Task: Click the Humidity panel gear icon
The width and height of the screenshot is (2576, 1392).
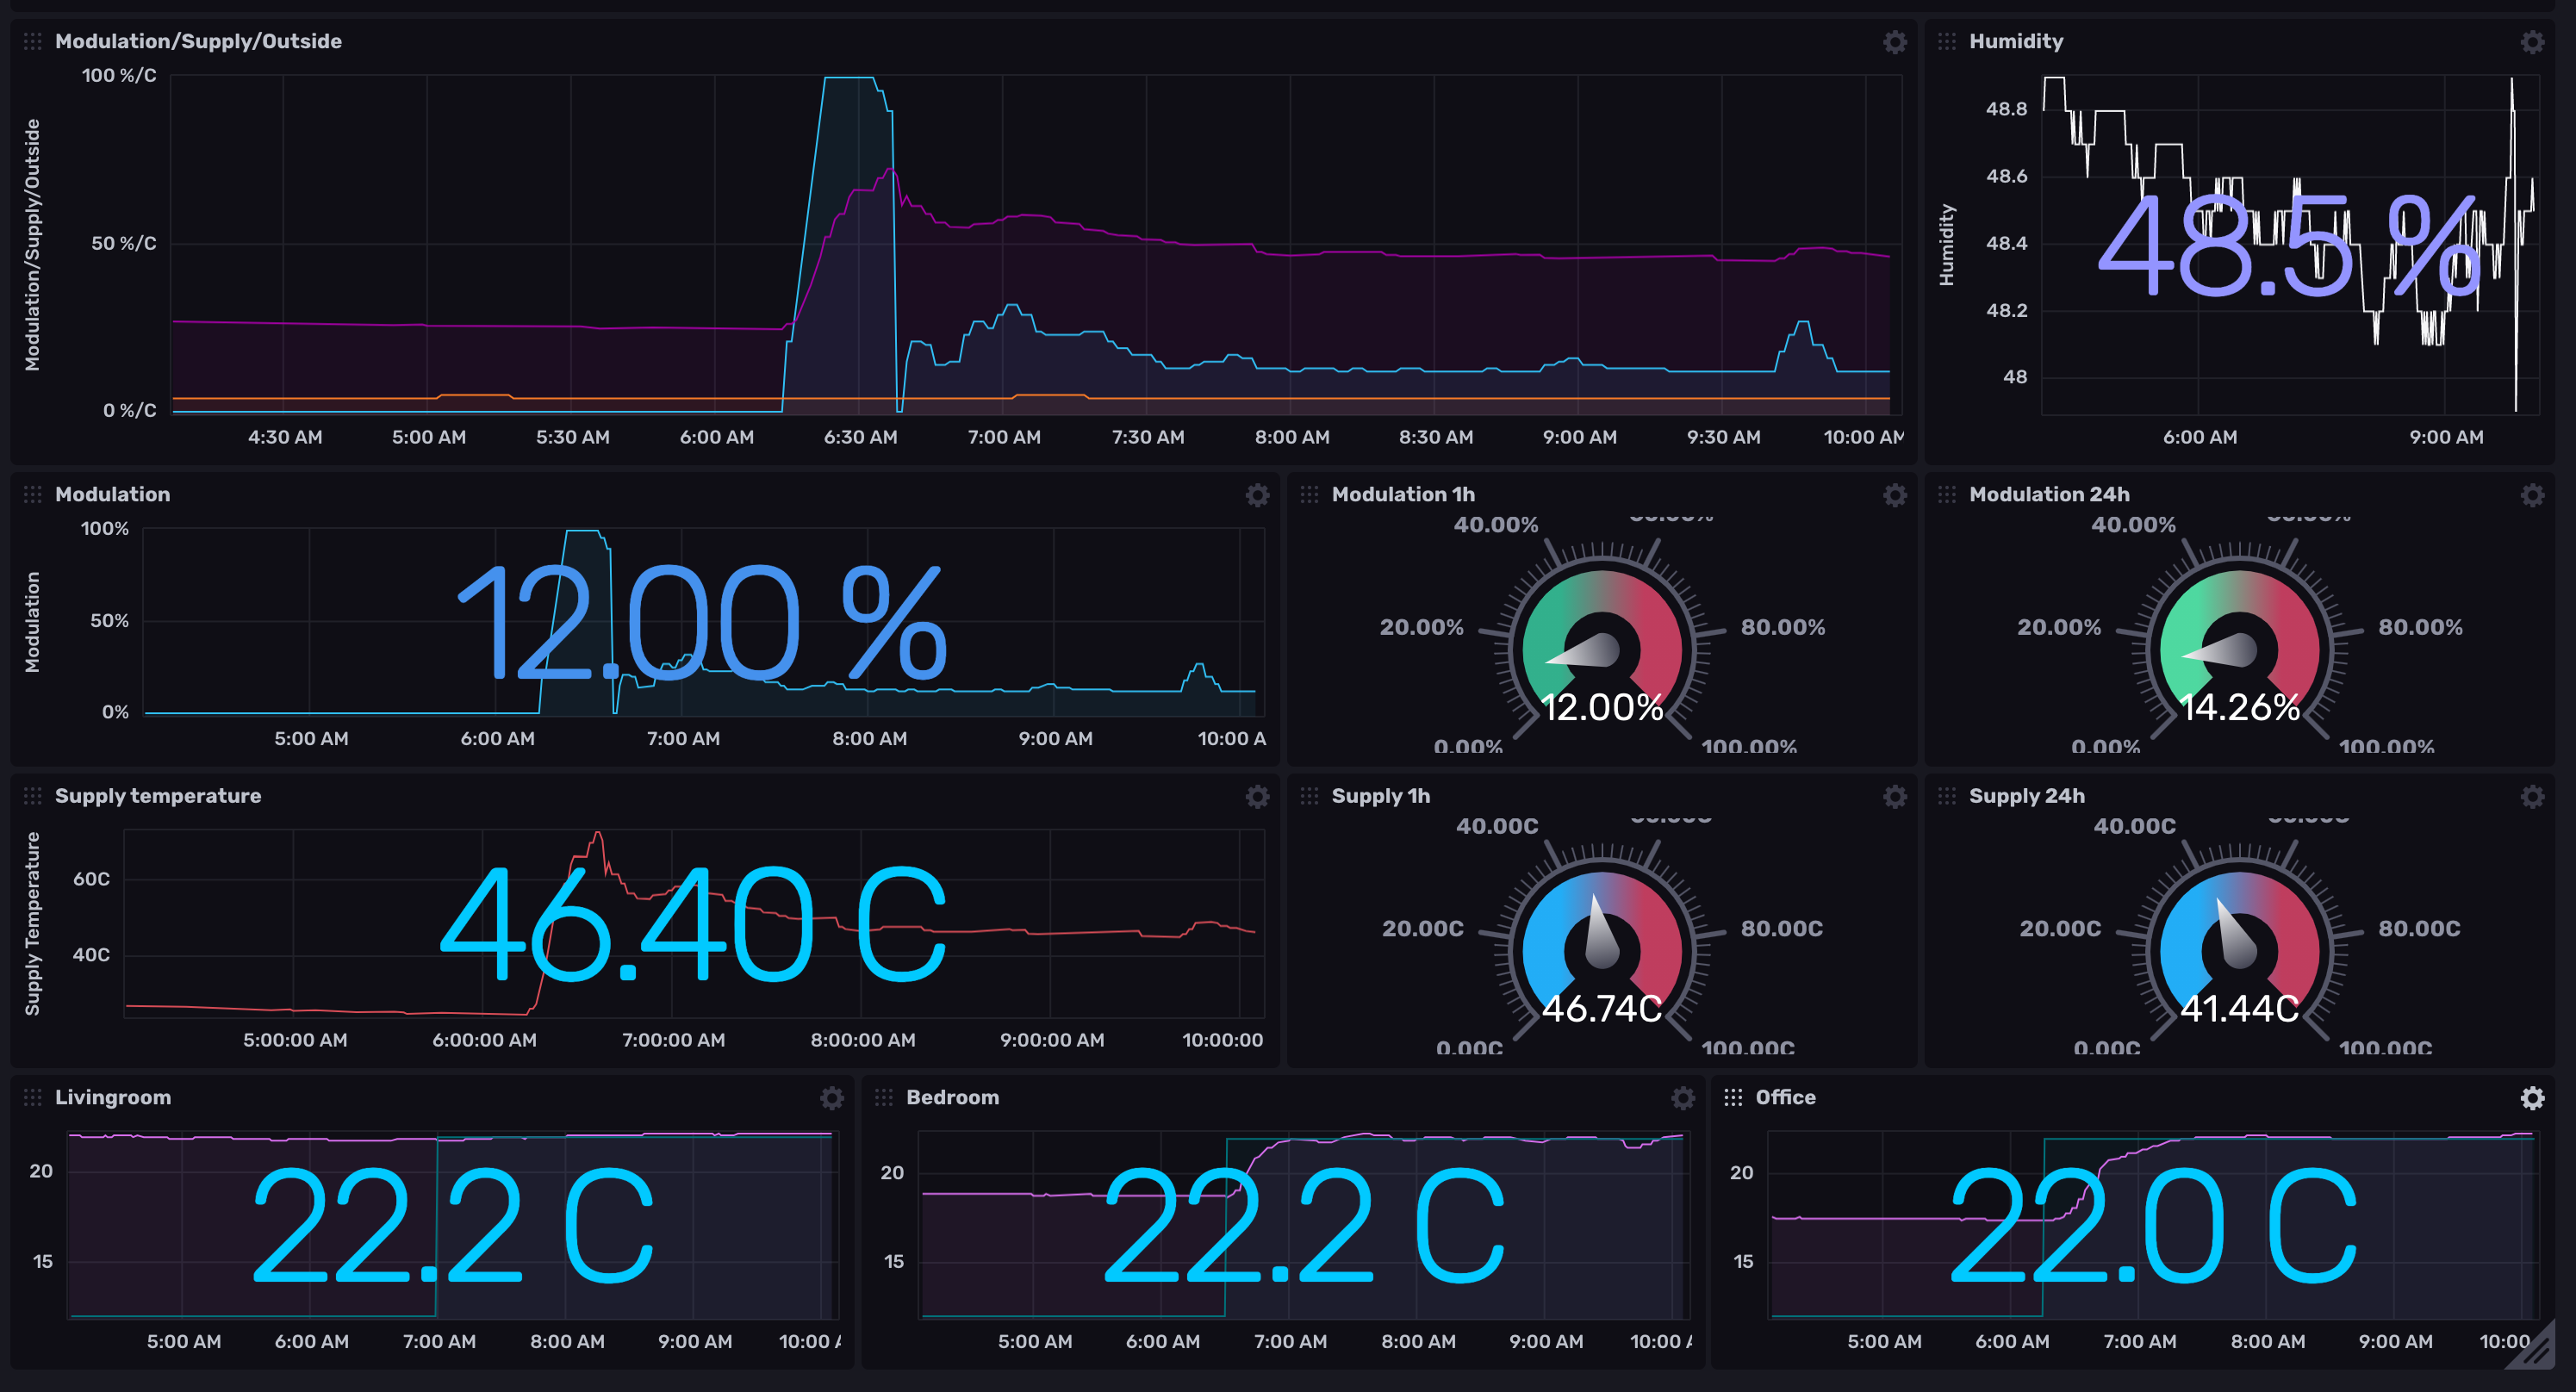Action: point(2531,42)
